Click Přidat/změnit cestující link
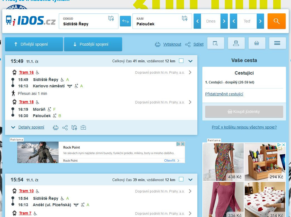 (x=224, y=94)
